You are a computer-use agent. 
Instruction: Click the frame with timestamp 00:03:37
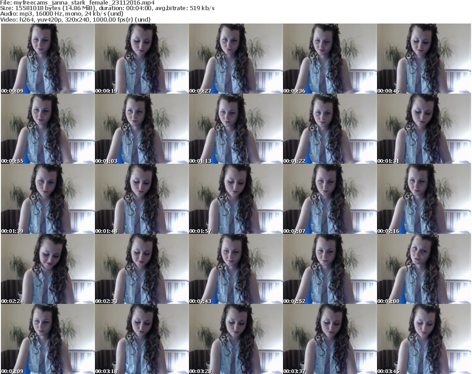[x=330, y=339]
